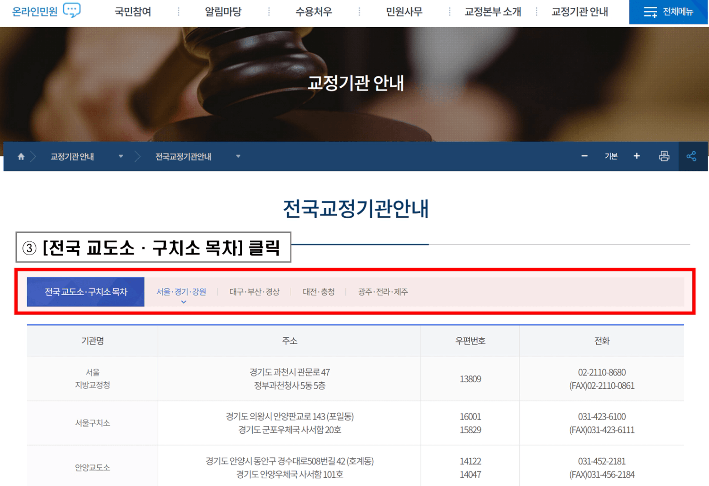Viewport: 709px width, 486px height.
Task: Open the 수용처우 menu
Action: click(x=314, y=12)
